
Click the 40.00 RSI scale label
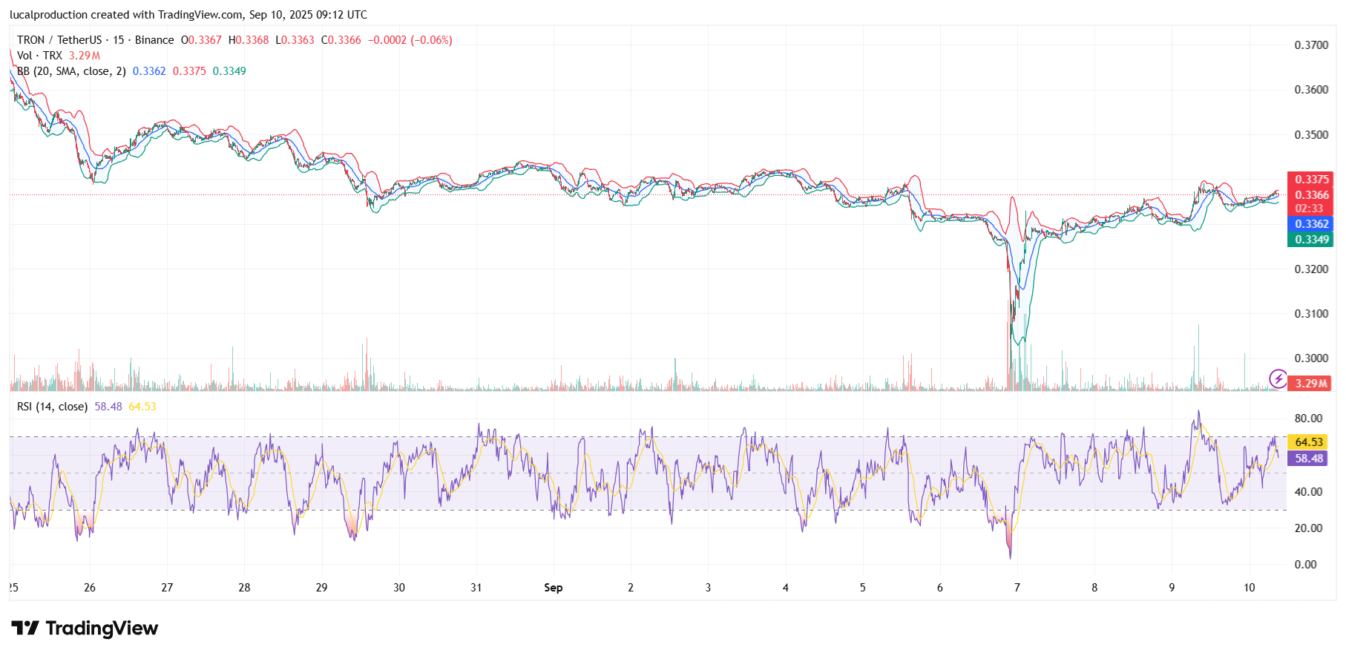click(1308, 492)
